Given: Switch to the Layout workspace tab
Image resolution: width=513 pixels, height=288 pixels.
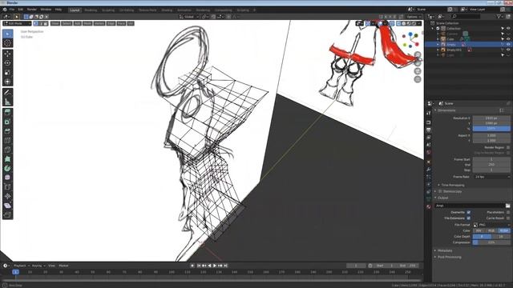Looking at the screenshot, I should tap(75, 10).
